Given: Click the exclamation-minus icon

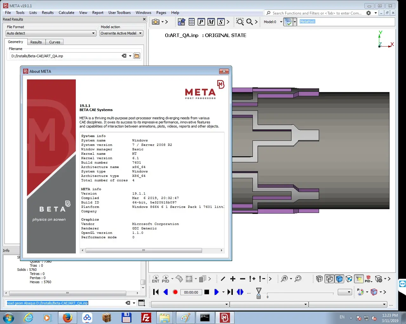Looking at the screenshot, I should tap(262, 279).
